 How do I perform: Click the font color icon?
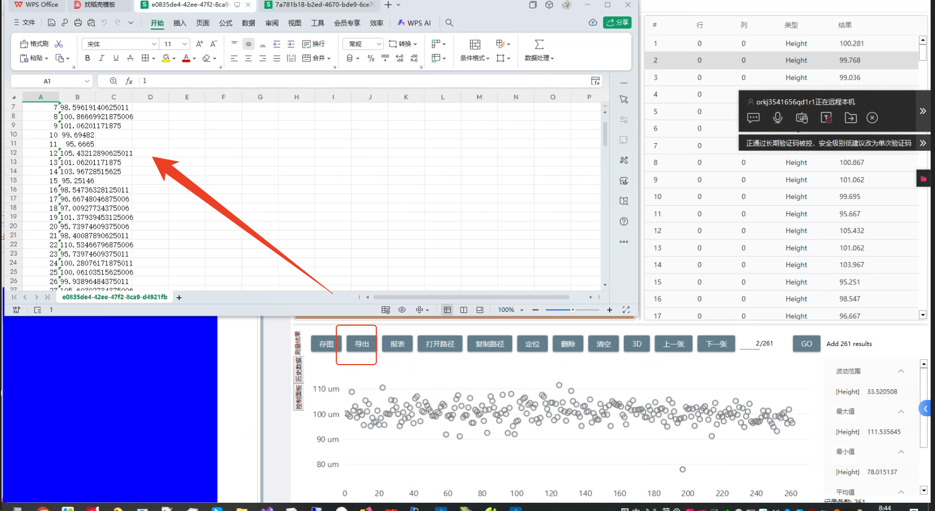tap(186, 58)
